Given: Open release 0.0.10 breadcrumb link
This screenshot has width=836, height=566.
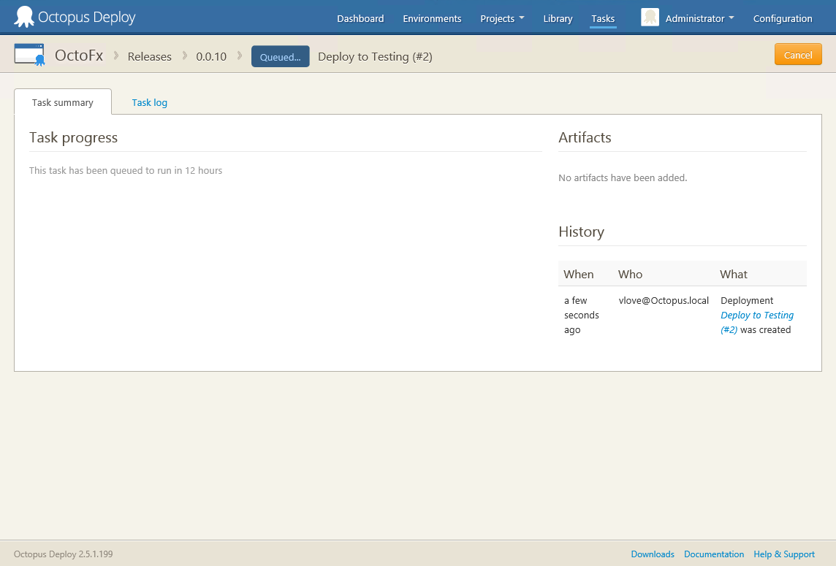Looking at the screenshot, I should [211, 57].
